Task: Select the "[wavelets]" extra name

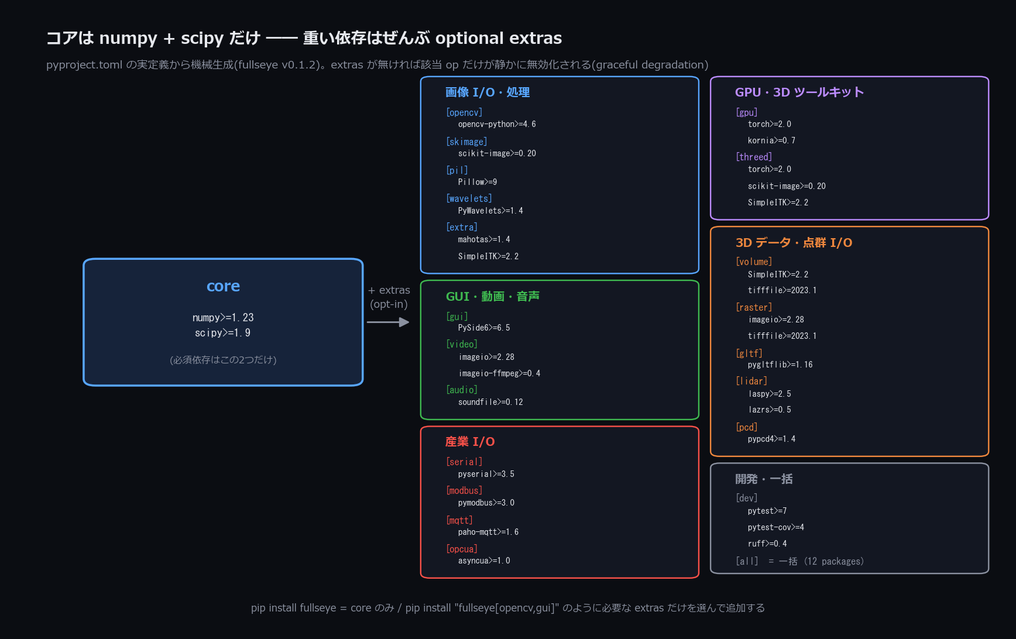Action: 469,199
